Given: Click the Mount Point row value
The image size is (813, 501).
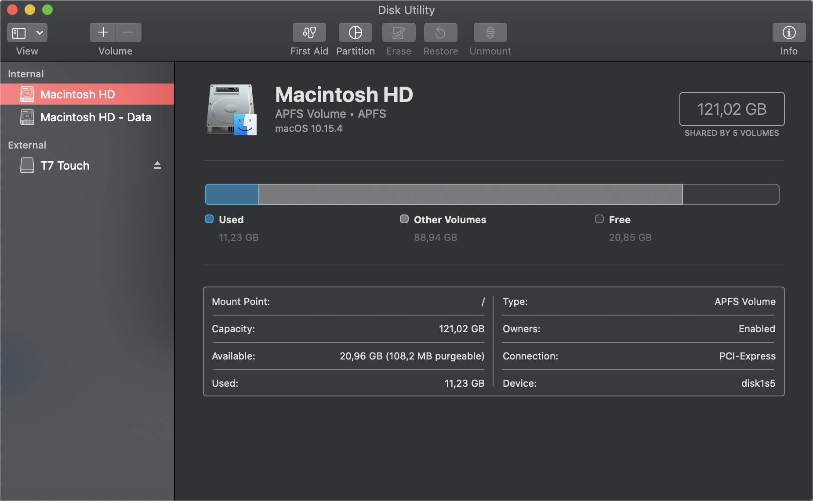Looking at the screenshot, I should [483, 302].
